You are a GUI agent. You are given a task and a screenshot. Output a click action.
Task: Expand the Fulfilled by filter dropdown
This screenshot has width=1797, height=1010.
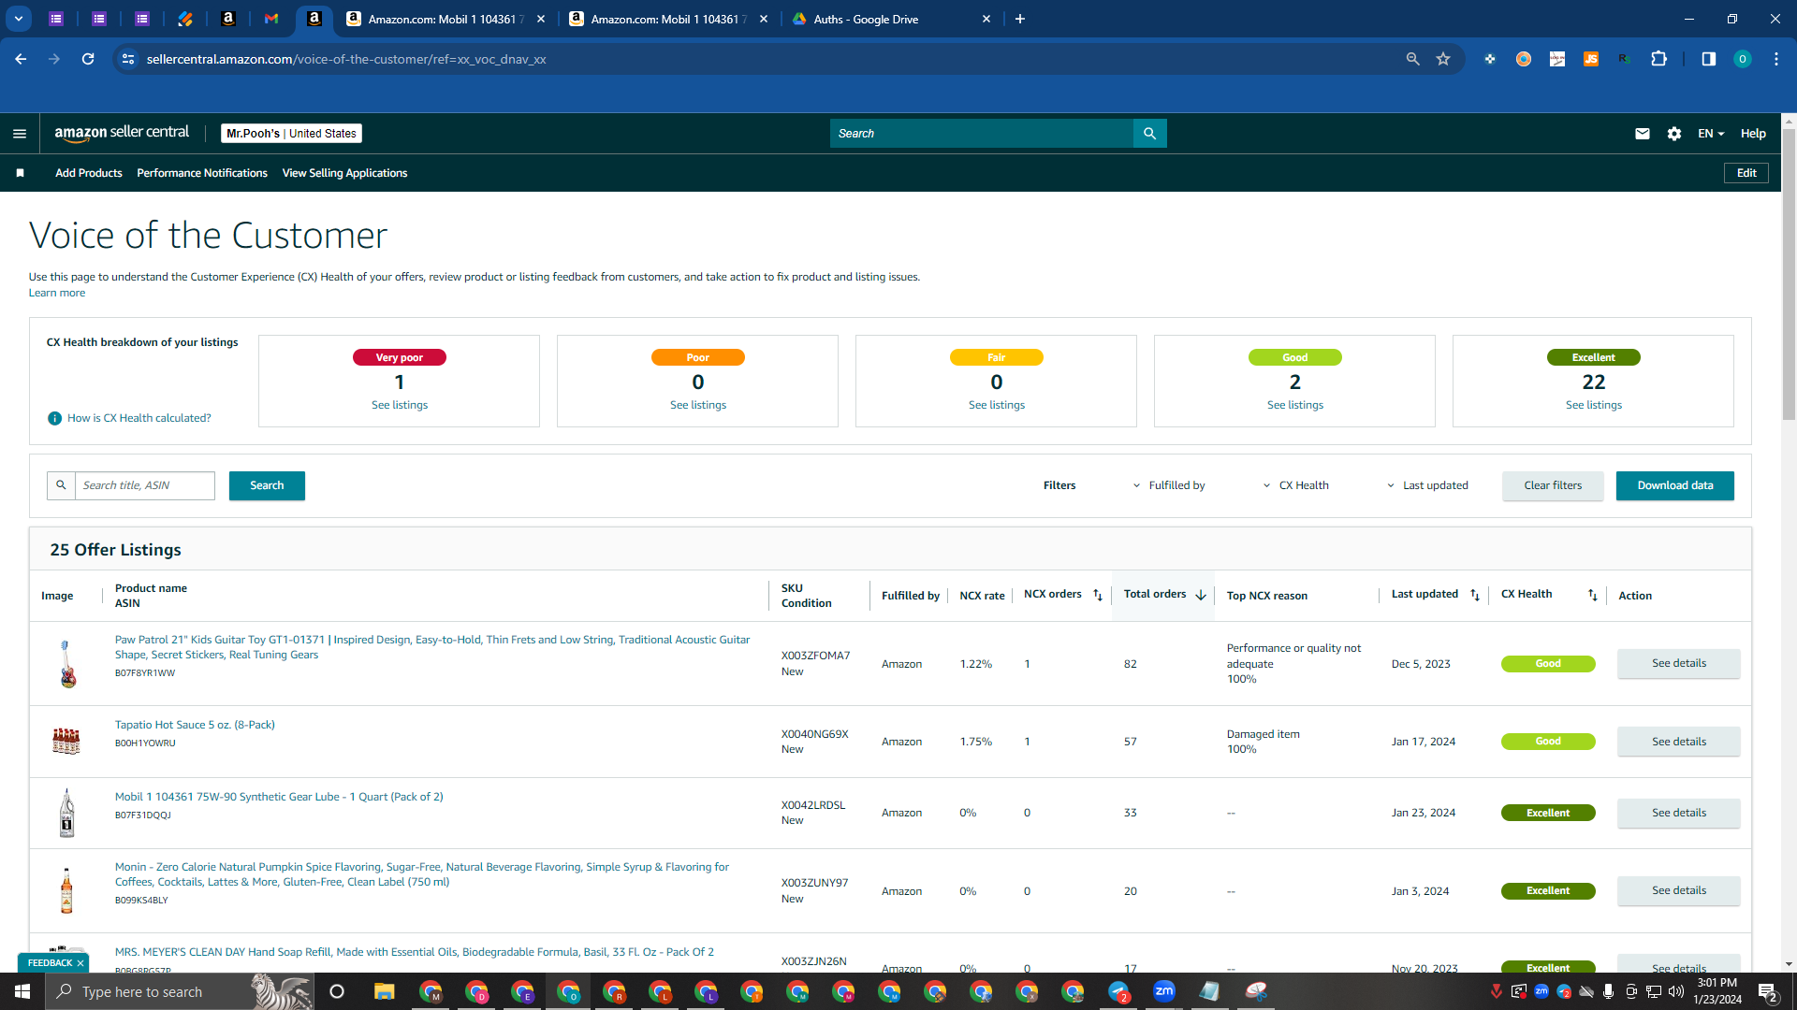(1169, 485)
